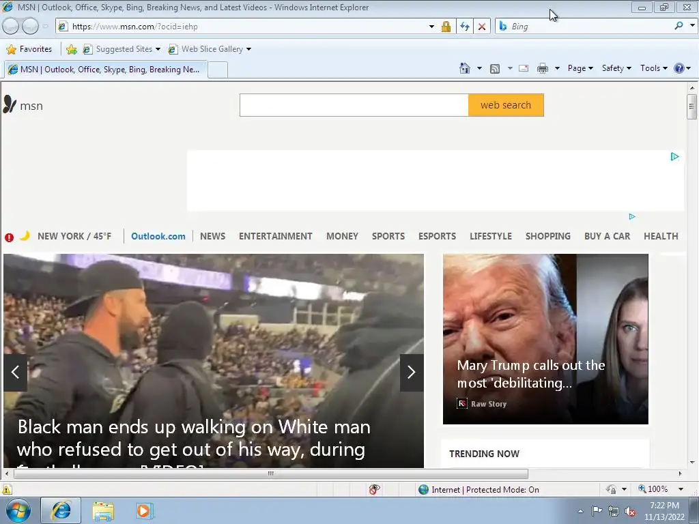Open the recent pages dropdown arrow
699x524 pixels.
45,27
